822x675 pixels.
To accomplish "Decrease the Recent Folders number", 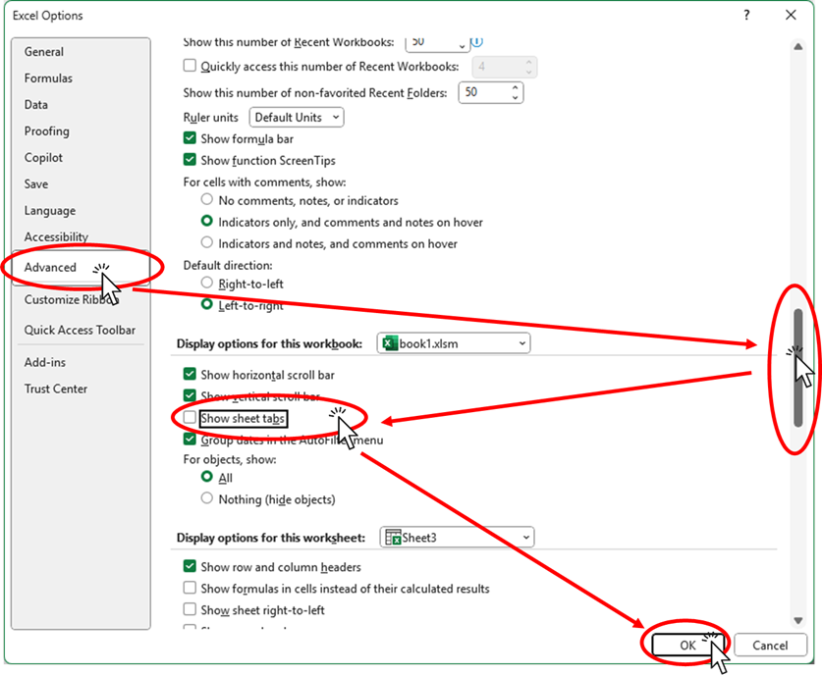I will [516, 97].
